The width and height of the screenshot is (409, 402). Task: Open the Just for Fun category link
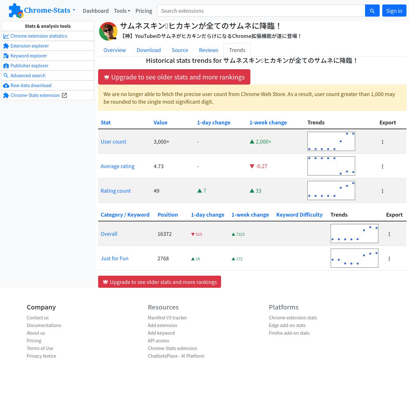point(115,258)
